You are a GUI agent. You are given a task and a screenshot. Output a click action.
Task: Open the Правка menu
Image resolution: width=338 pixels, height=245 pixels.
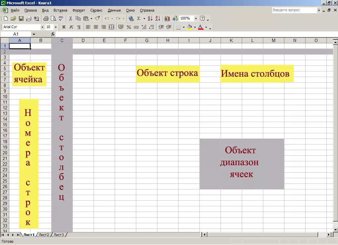click(x=31, y=10)
